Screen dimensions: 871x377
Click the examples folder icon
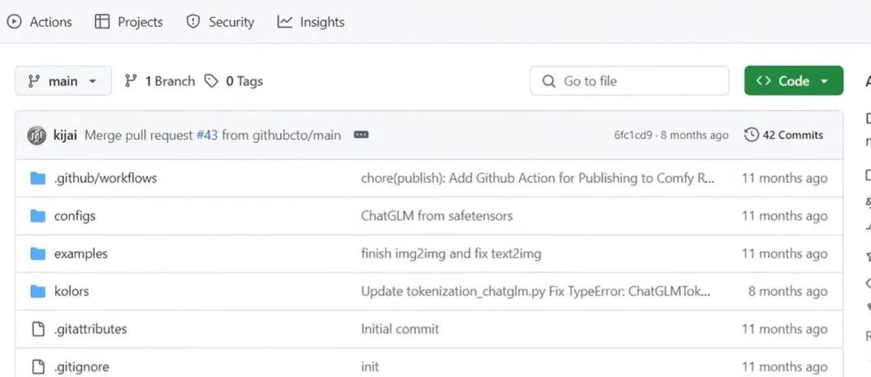37,253
